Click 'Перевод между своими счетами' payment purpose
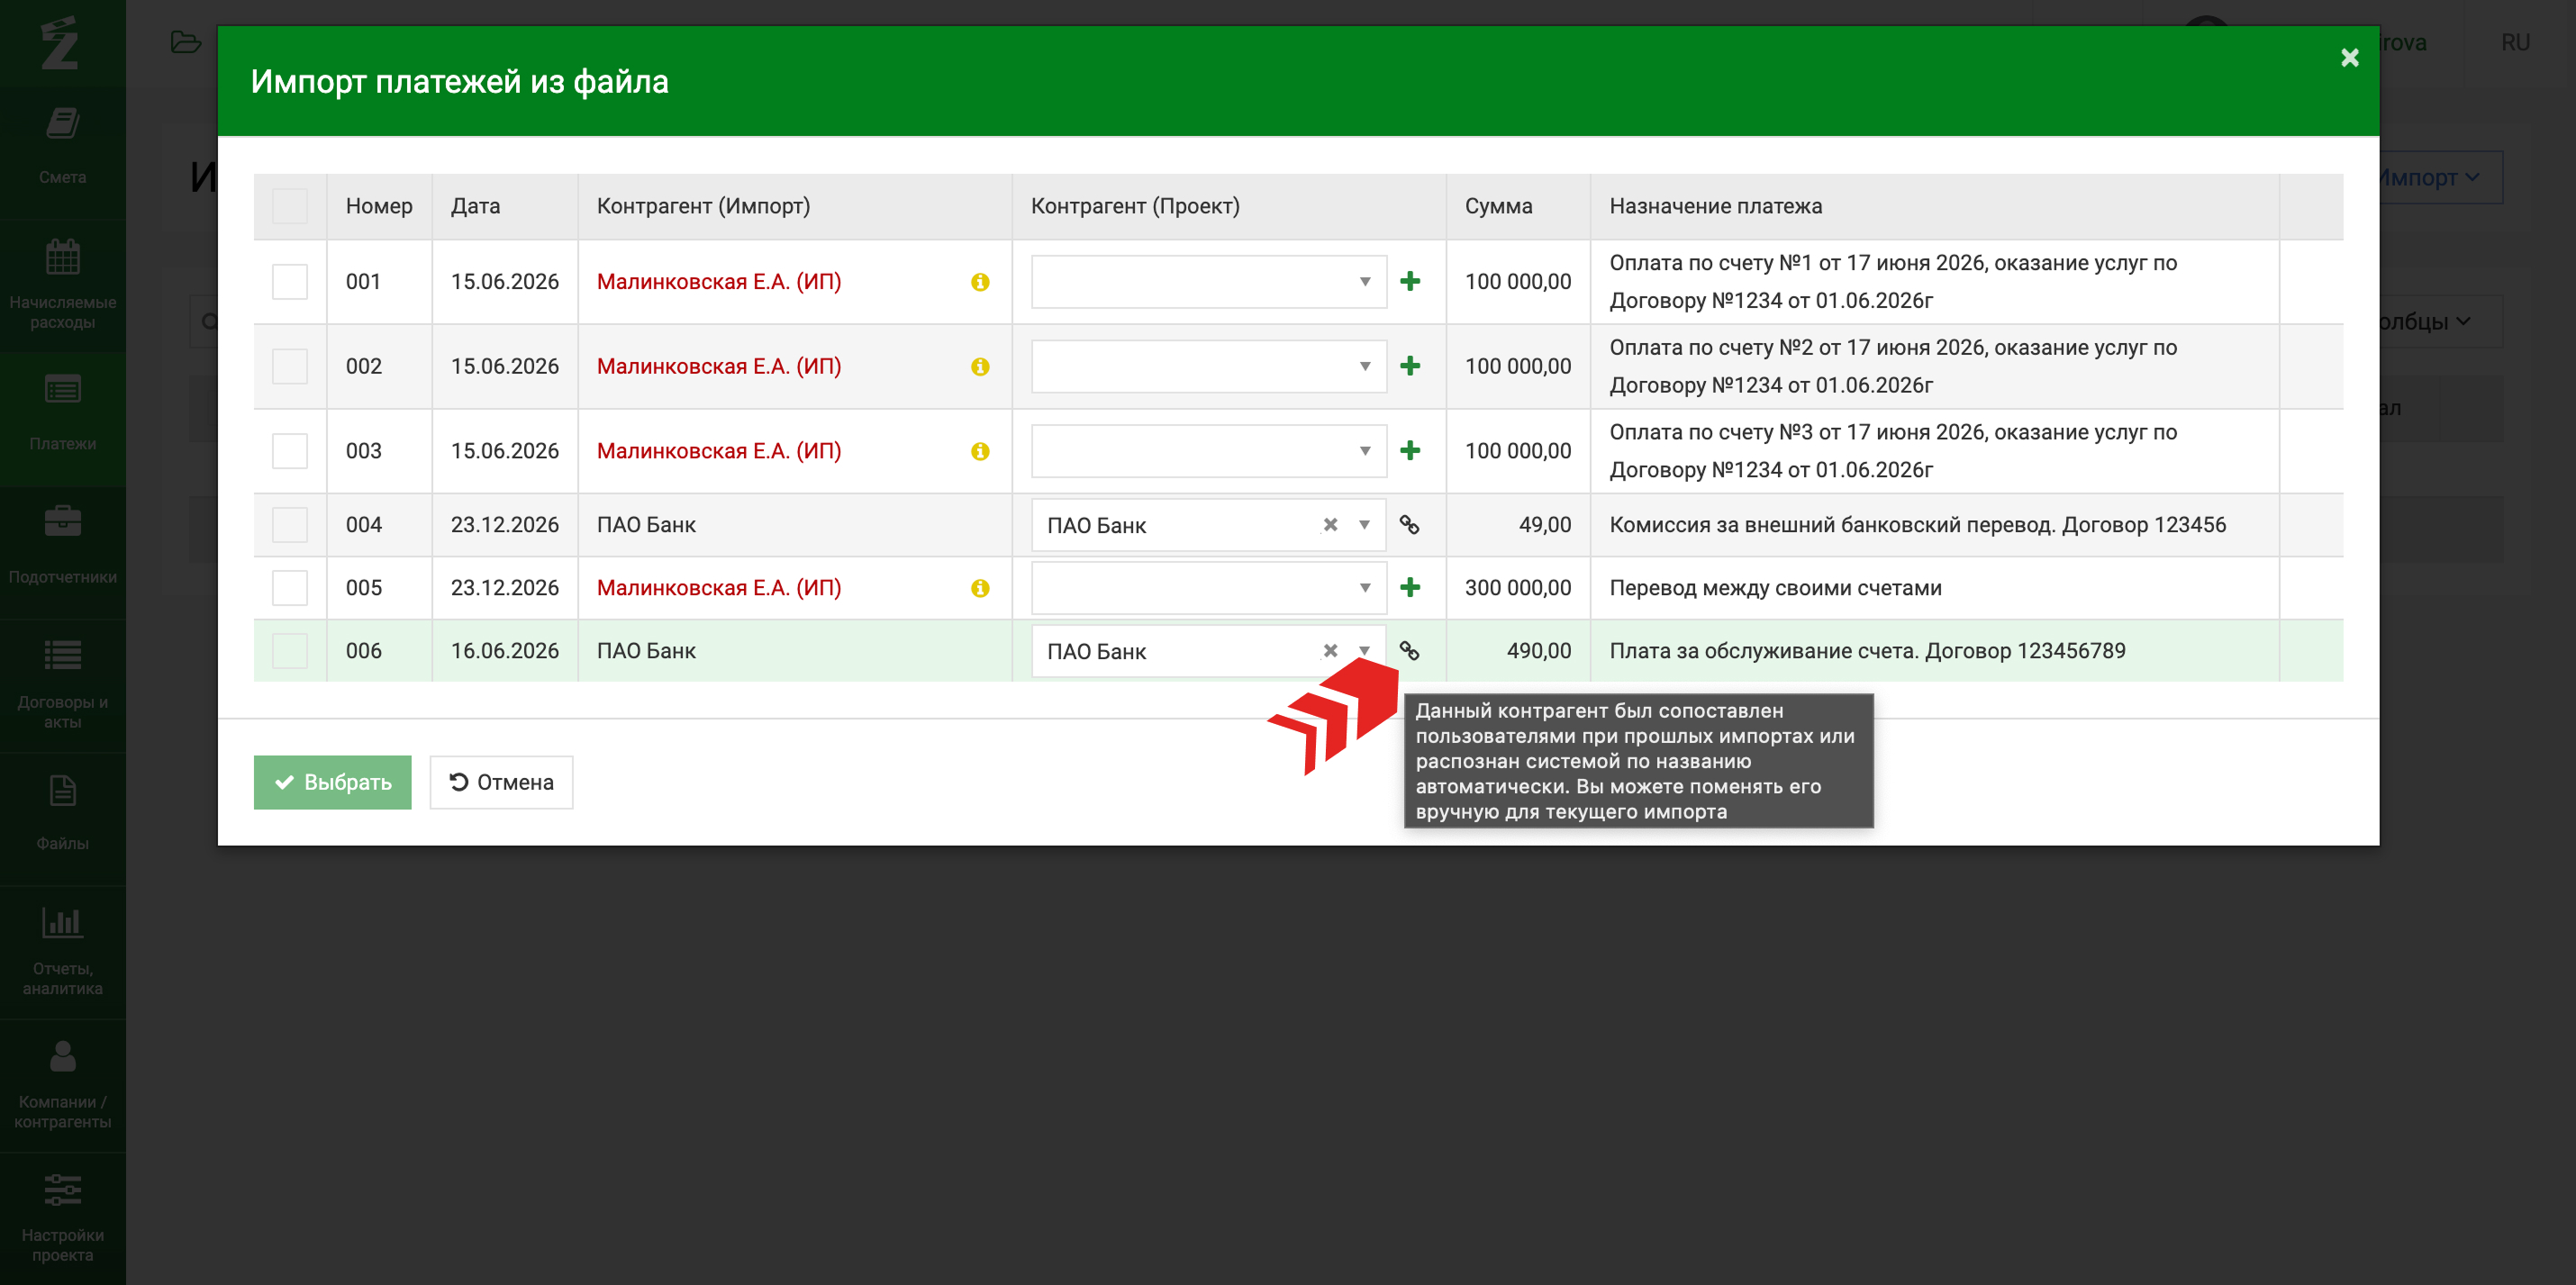 click(1775, 588)
